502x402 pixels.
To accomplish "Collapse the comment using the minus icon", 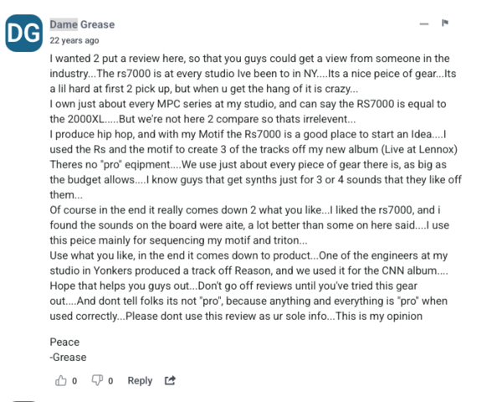I will click(x=424, y=23).
